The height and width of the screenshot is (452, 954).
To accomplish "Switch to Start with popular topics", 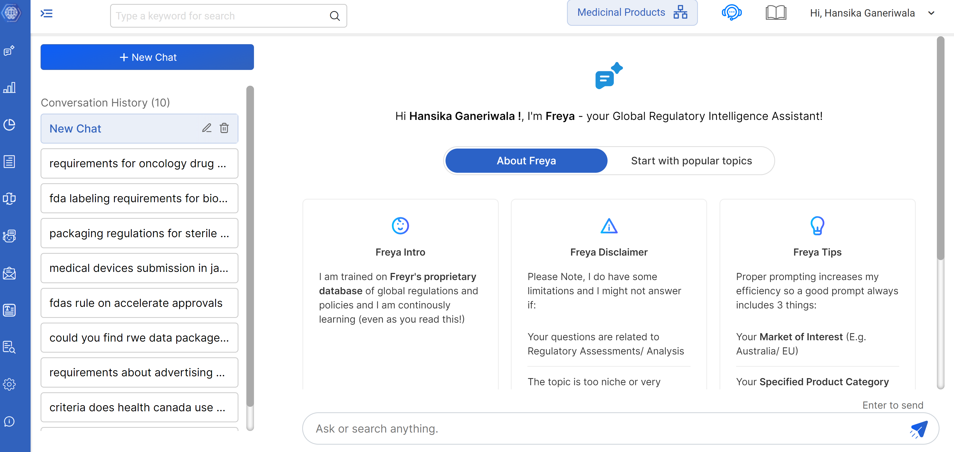I will [691, 161].
